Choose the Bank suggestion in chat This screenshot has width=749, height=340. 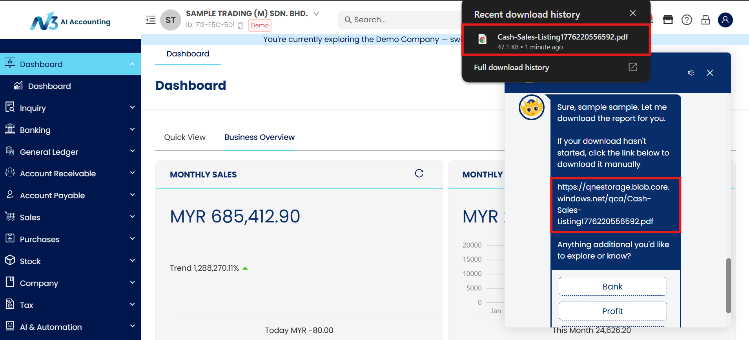point(612,287)
